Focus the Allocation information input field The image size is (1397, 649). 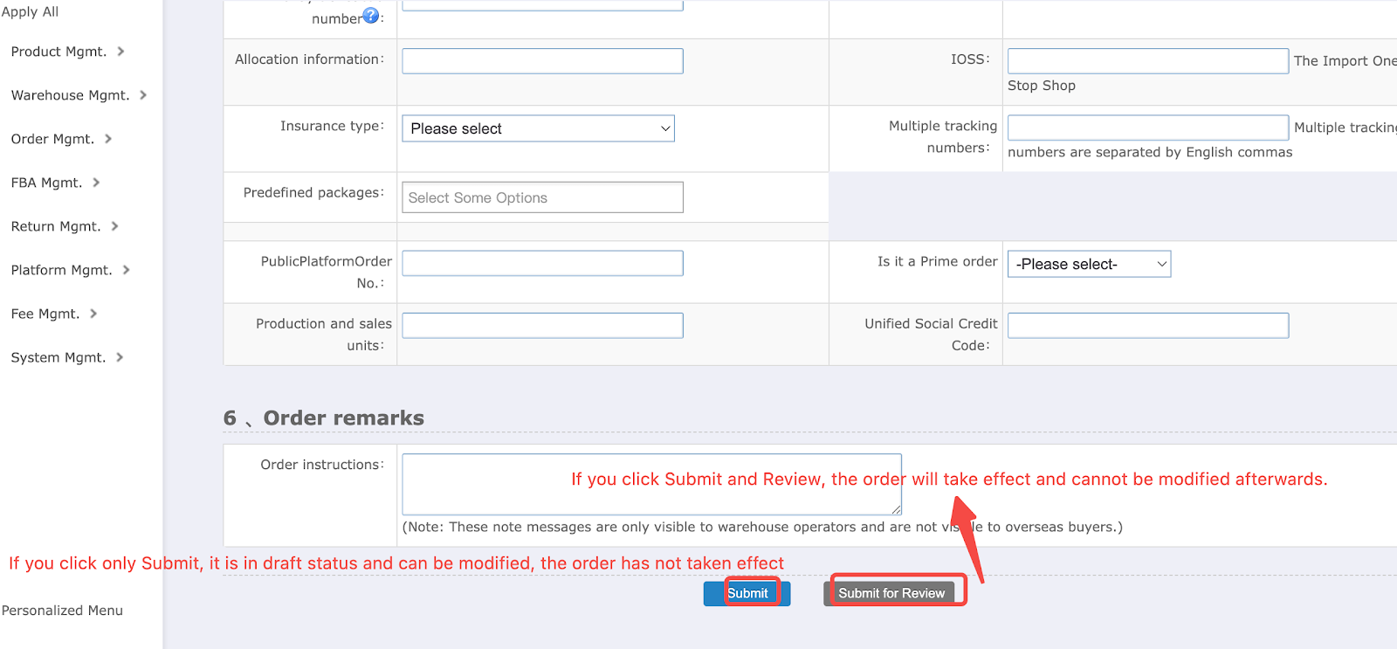(542, 61)
